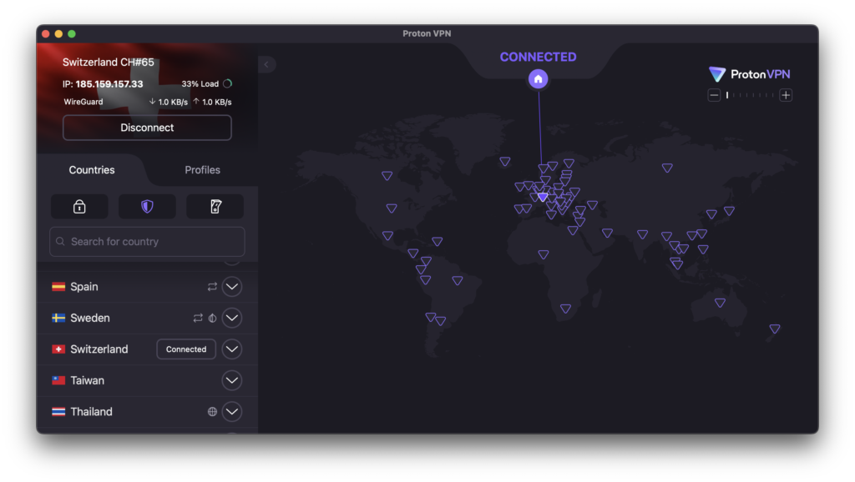Click the IP address 185.159.157.33
Viewport: 855px width, 482px height.
click(109, 84)
